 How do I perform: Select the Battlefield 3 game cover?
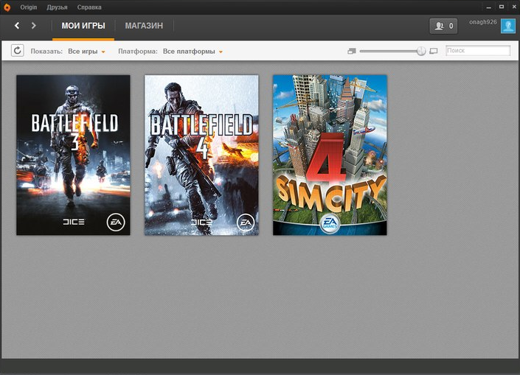coord(73,155)
